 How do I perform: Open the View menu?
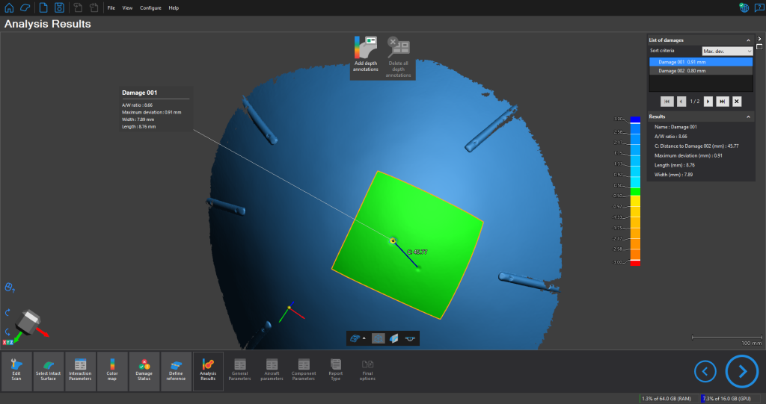[127, 7]
